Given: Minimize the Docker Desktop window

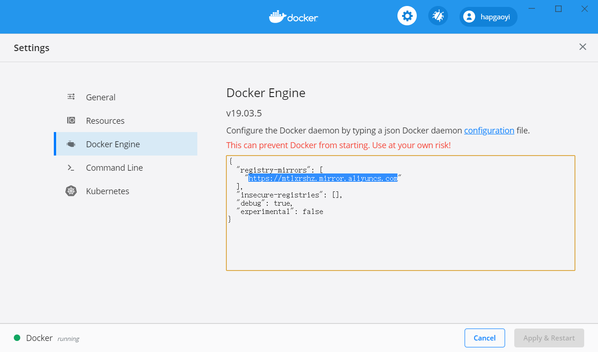Looking at the screenshot, I should click(x=532, y=9).
